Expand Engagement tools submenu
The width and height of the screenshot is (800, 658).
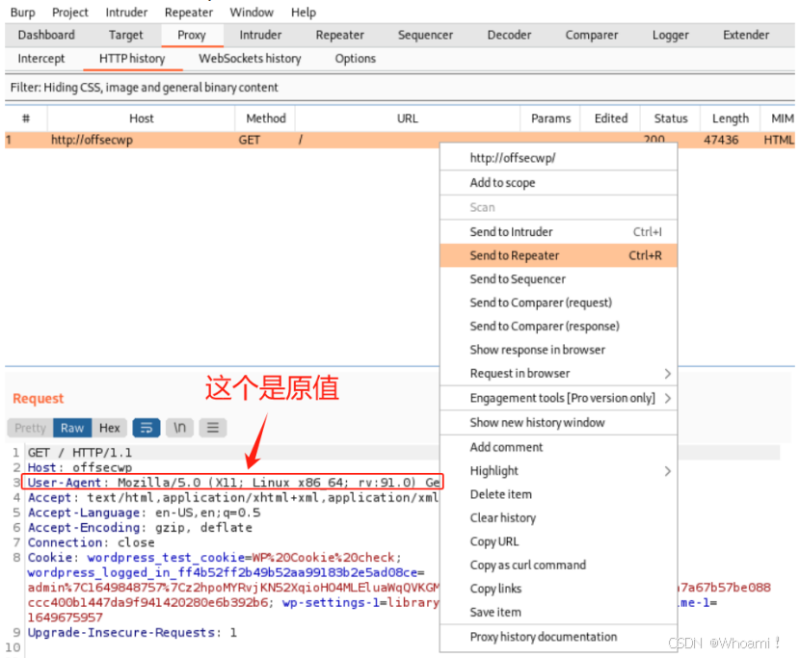point(667,398)
